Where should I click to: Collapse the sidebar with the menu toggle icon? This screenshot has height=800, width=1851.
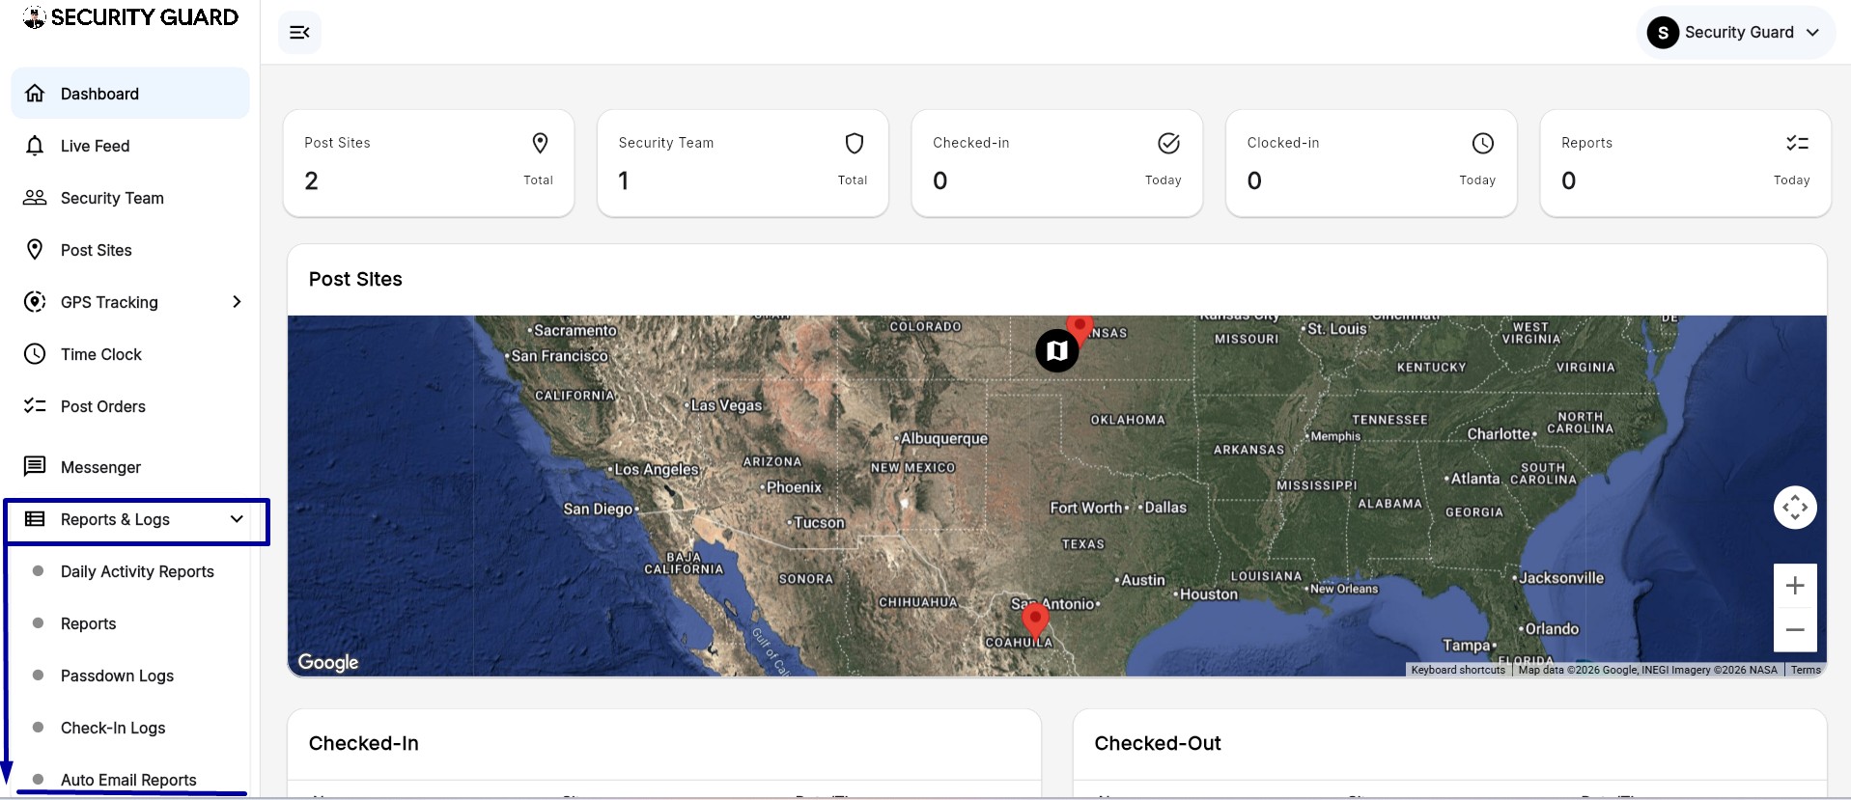click(x=299, y=33)
